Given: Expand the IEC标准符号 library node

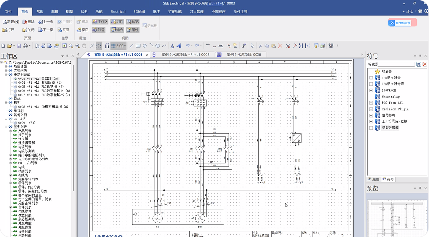Looking at the screenshot, I should pos(371,78).
